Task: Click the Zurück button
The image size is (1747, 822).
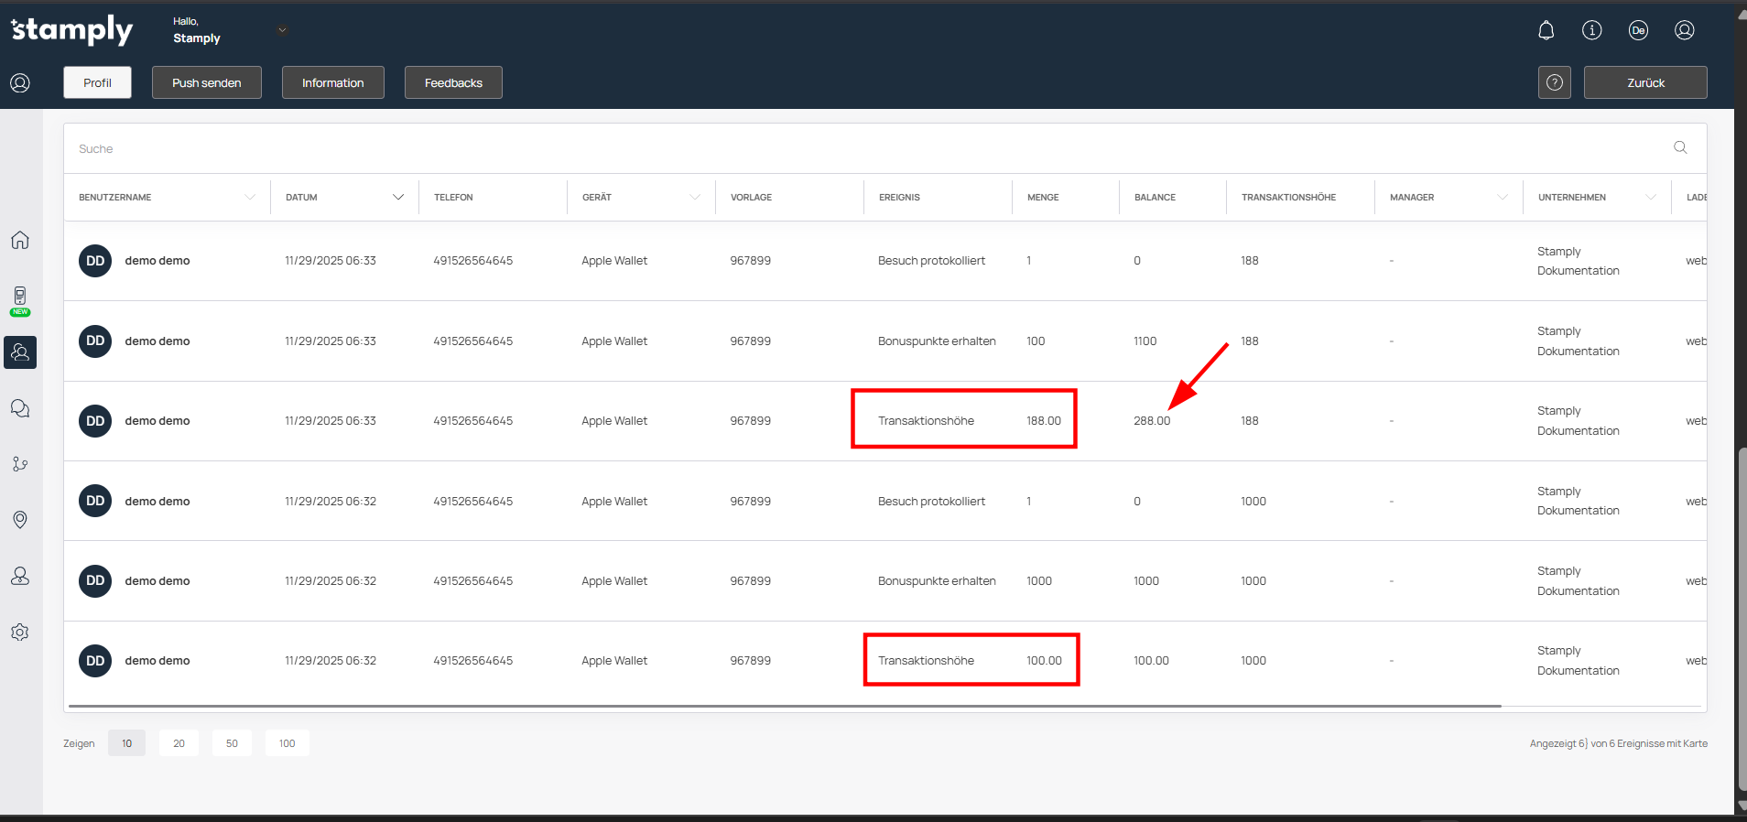Action: pyautogui.click(x=1645, y=82)
